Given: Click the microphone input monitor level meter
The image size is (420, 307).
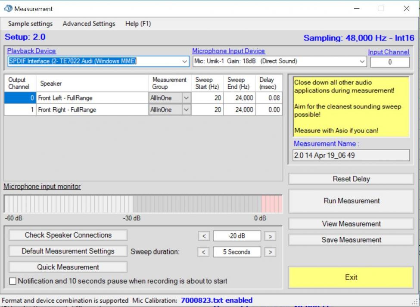Looking at the screenshot, I should [x=143, y=204].
